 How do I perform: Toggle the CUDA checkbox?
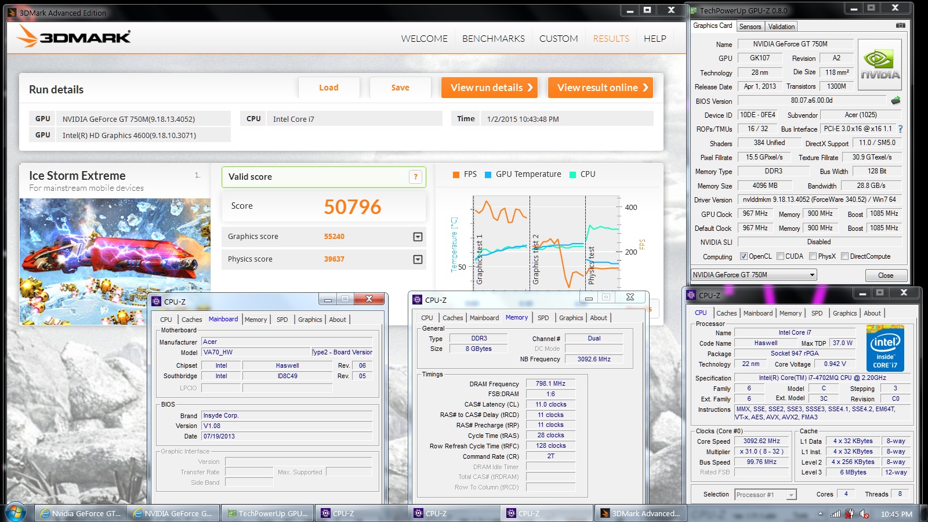[x=780, y=256]
